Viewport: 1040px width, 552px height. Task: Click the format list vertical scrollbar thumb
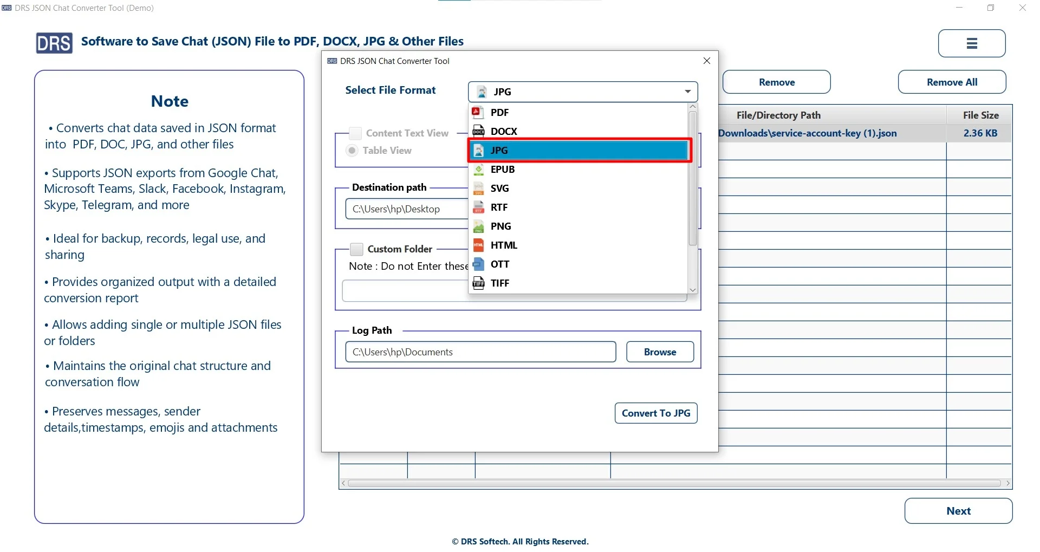coord(692,179)
